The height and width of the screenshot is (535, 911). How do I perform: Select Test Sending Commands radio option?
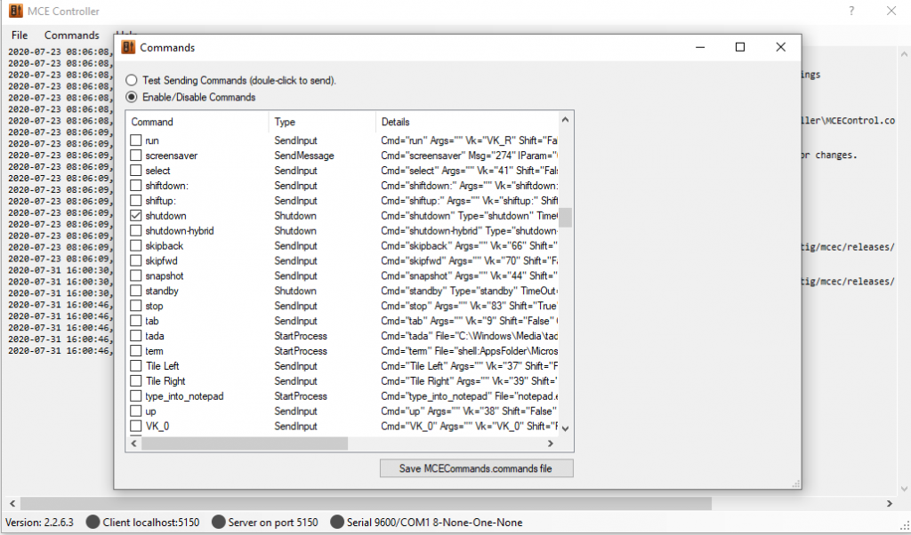pos(132,80)
